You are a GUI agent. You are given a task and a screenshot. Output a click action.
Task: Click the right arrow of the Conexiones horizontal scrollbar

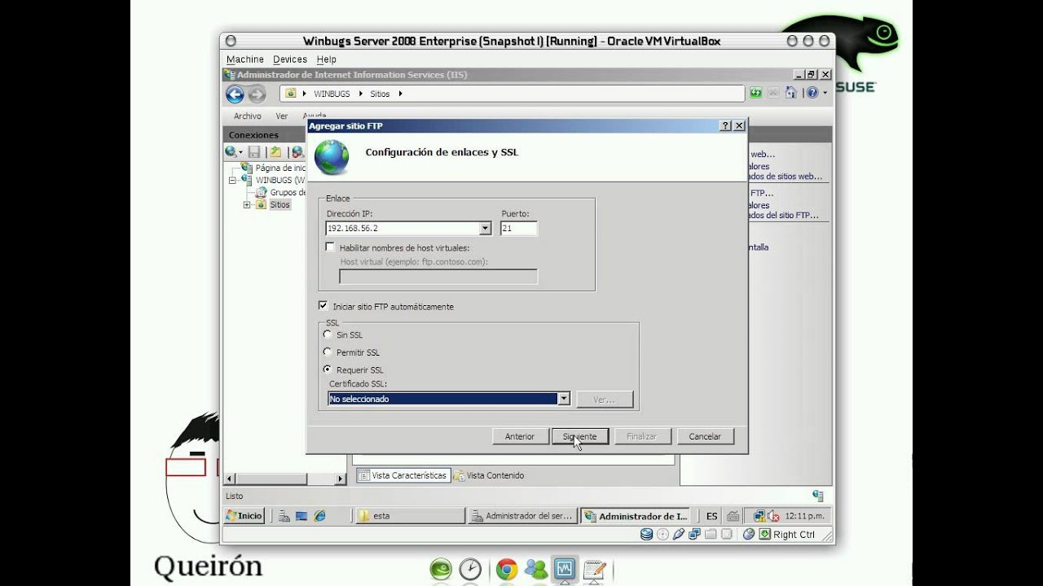coord(341,479)
